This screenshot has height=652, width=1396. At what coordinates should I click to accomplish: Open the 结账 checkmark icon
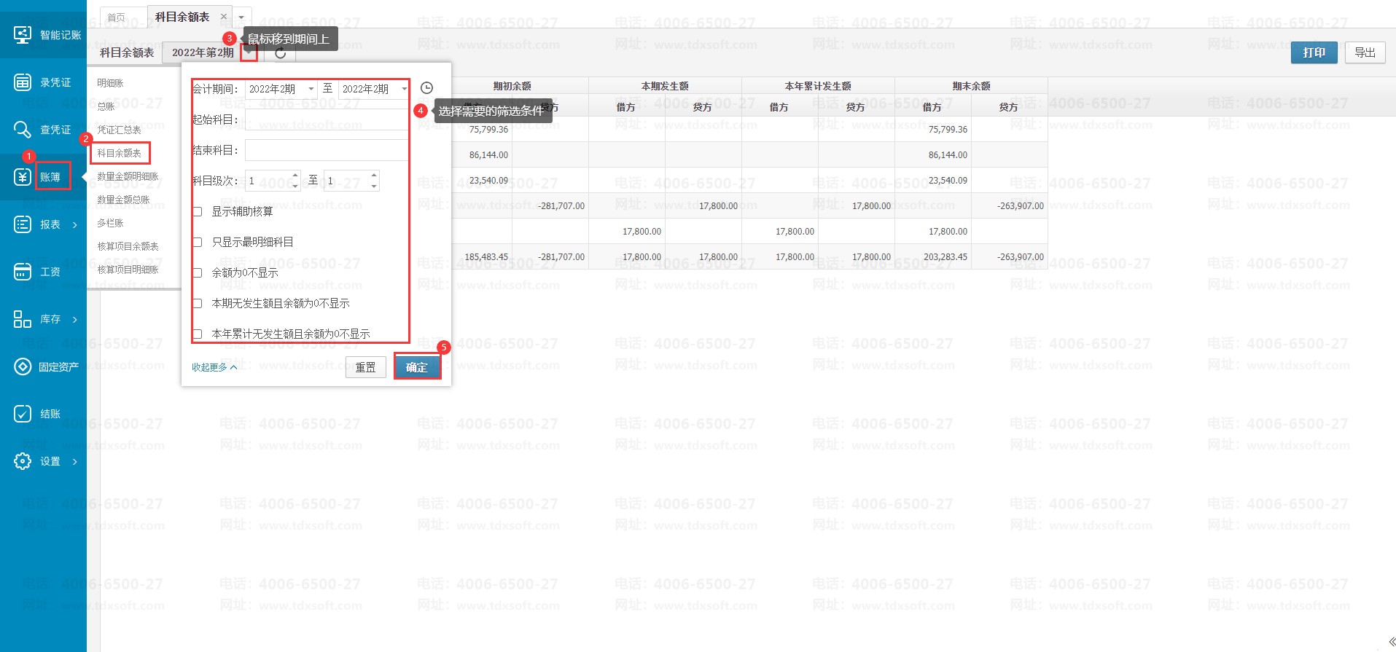[23, 414]
